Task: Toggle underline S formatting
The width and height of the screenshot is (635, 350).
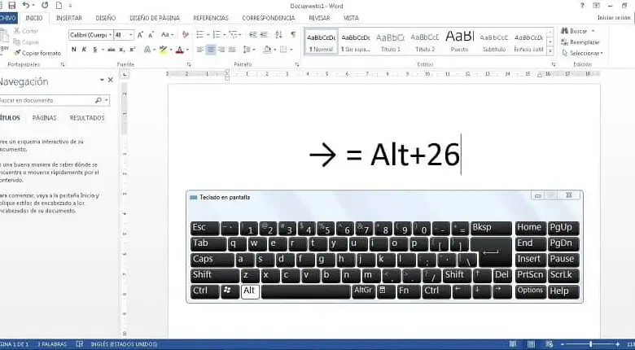Action: 94,50
